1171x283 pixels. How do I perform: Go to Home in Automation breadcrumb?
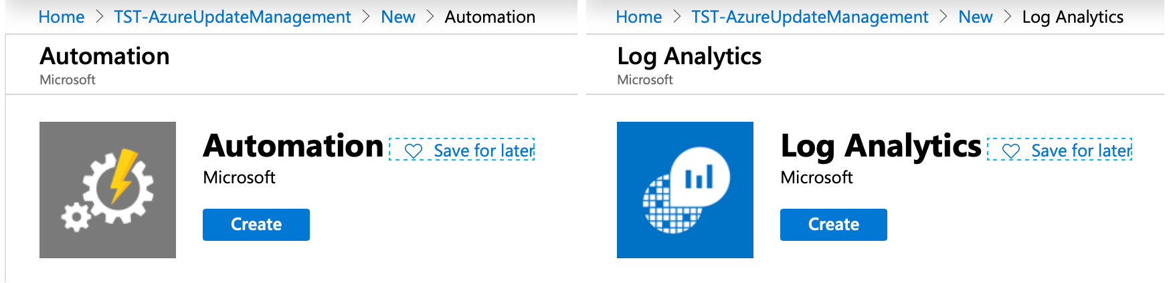tap(62, 17)
